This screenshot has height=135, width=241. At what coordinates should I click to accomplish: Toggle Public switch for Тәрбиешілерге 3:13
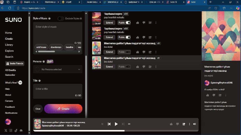tap(128, 23)
